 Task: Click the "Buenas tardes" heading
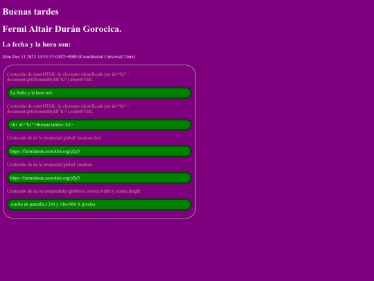(30, 12)
